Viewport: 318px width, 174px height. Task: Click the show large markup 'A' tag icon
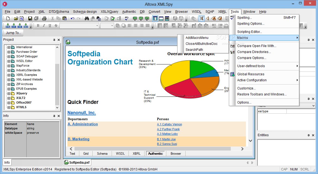[214, 18]
